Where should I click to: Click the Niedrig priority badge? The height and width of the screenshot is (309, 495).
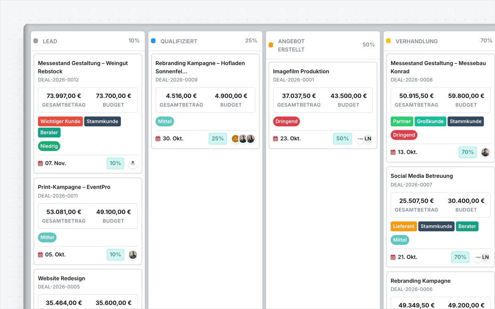click(49, 146)
